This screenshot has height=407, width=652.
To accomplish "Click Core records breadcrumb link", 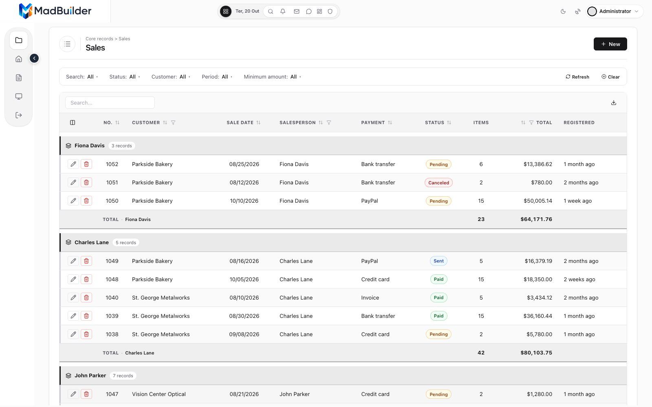I will tap(99, 39).
